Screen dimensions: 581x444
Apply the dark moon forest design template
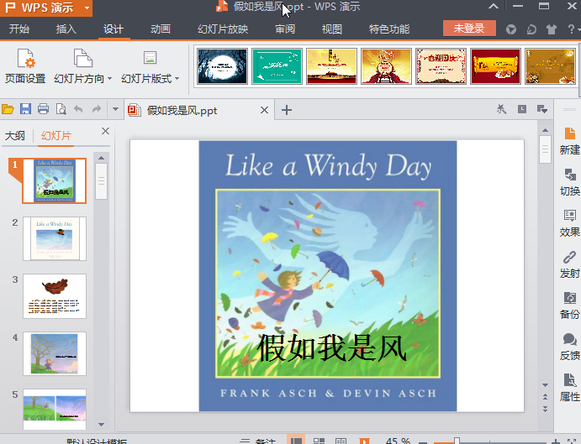222,66
